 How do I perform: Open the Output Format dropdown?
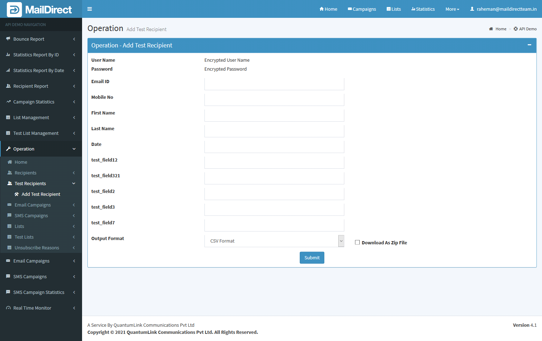[x=274, y=241]
